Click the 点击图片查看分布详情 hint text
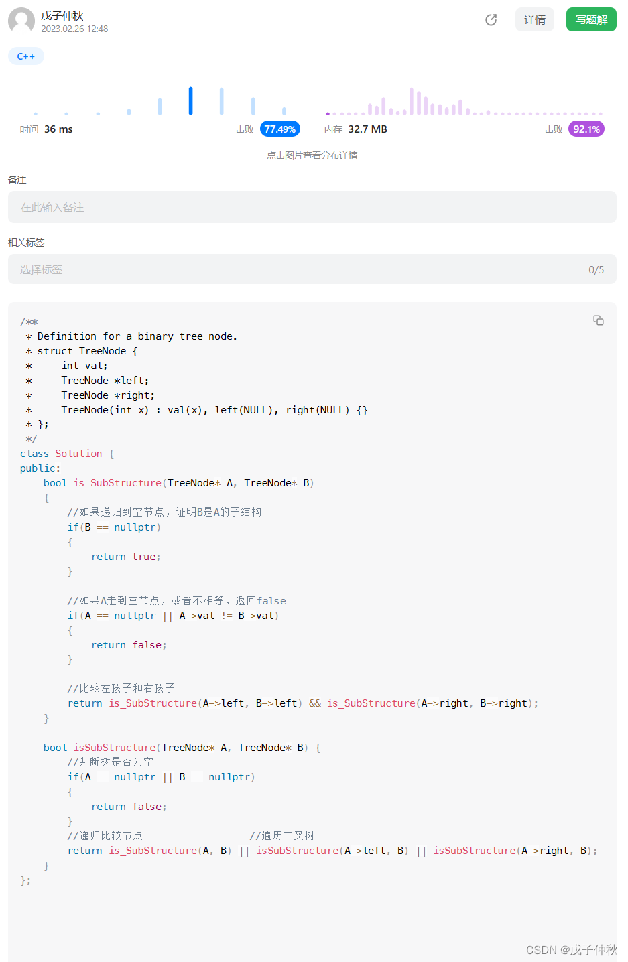Screen dimensions: 628x962 [x=312, y=155]
